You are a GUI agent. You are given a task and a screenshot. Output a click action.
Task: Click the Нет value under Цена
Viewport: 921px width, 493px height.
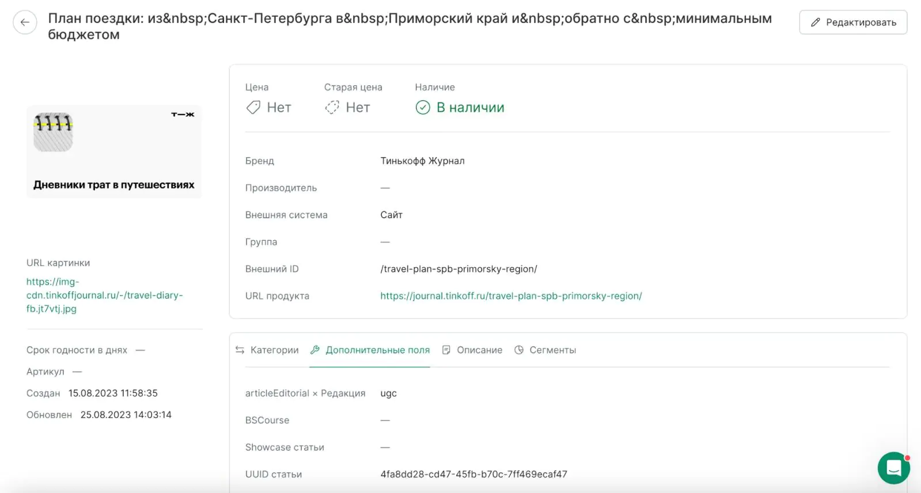pyautogui.click(x=279, y=108)
